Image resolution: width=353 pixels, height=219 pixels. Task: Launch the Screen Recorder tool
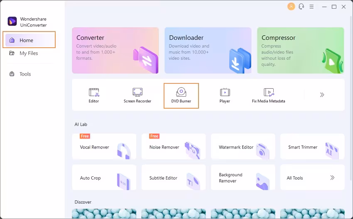point(137,95)
